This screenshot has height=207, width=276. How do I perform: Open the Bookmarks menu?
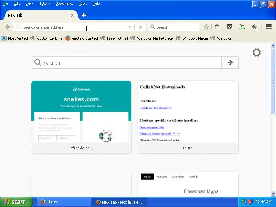(x=64, y=3)
